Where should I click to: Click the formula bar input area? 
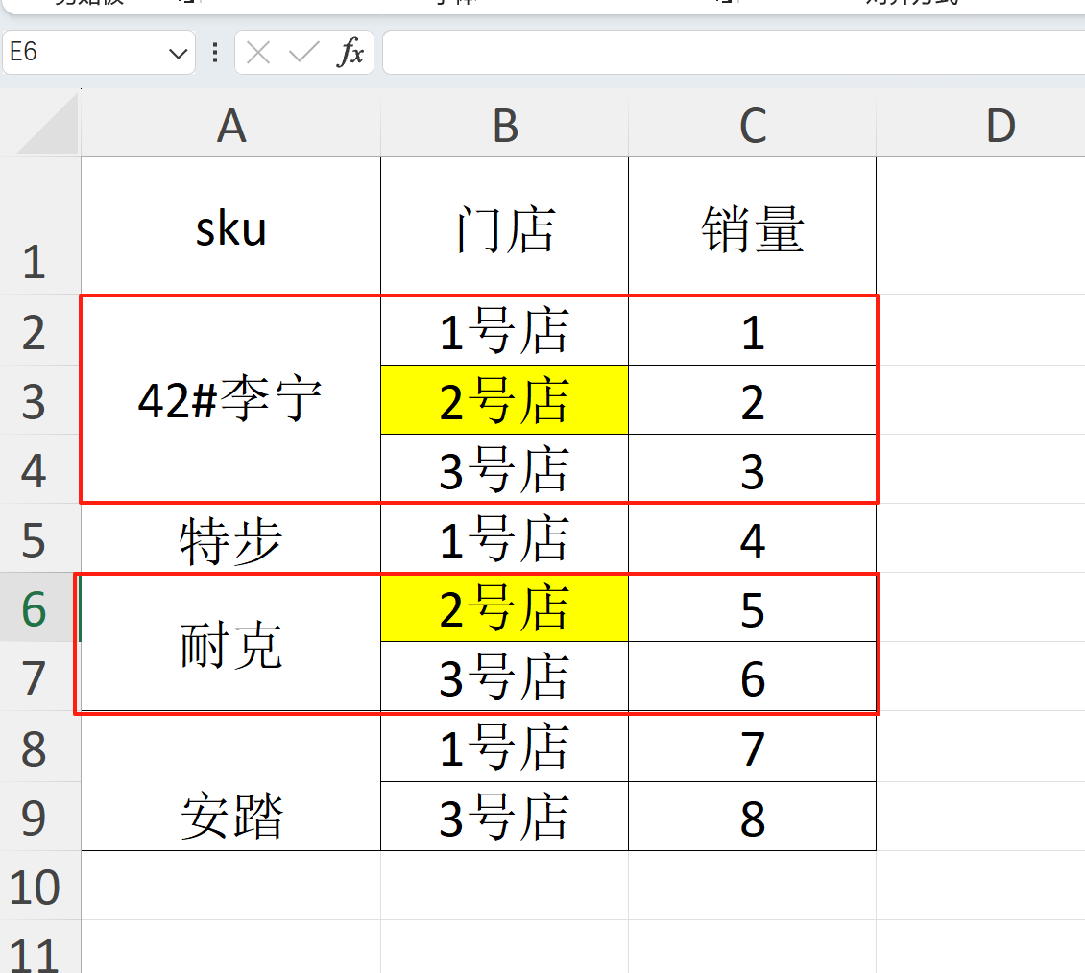[x=734, y=53]
